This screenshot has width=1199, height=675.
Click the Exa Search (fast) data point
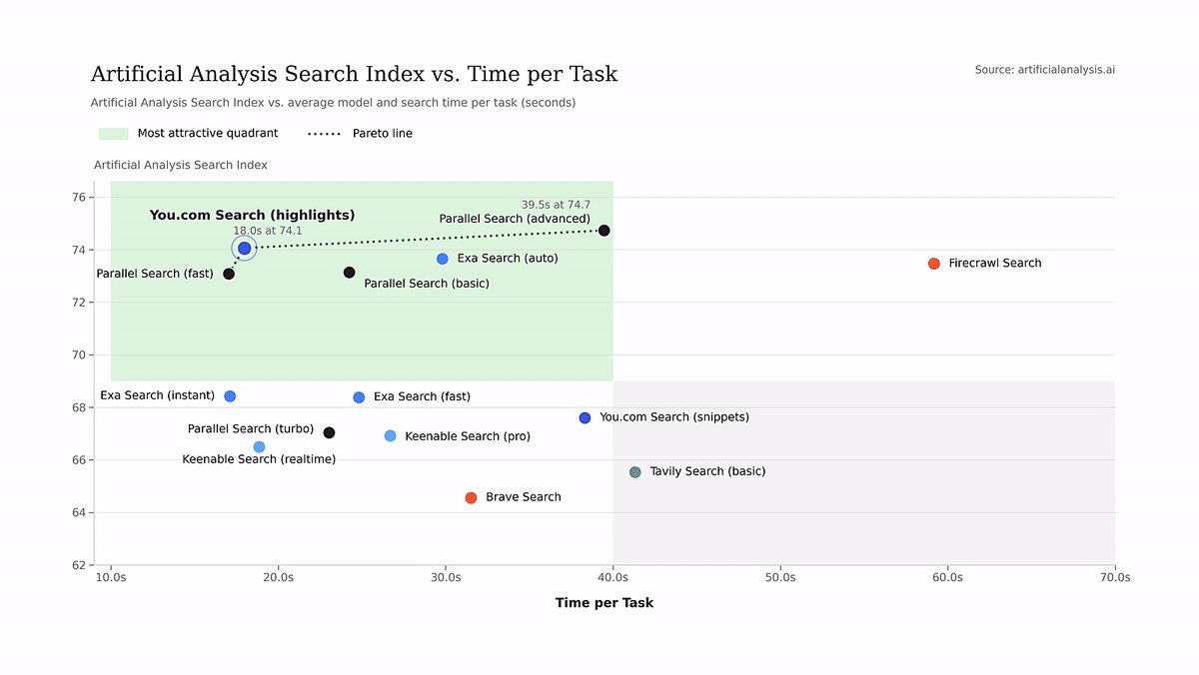coord(360,397)
